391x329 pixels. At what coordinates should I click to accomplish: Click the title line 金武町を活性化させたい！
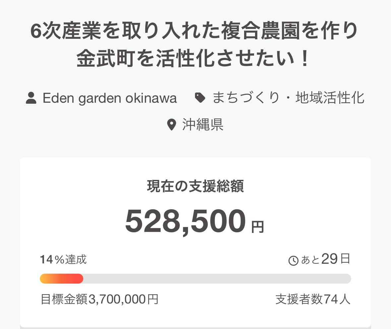coord(195,59)
